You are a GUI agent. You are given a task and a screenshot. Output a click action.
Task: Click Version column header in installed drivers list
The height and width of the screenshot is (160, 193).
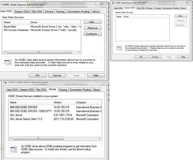(x=63, y=102)
